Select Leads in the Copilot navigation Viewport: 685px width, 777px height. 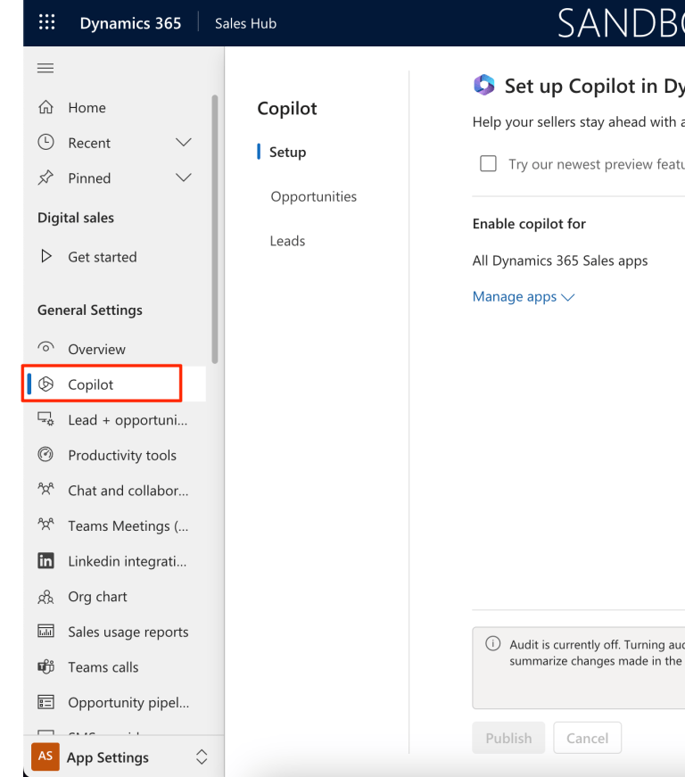tap(287, 241)
